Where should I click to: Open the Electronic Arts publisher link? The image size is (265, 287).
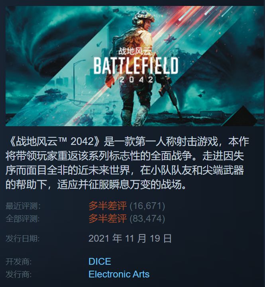point(119,274)
